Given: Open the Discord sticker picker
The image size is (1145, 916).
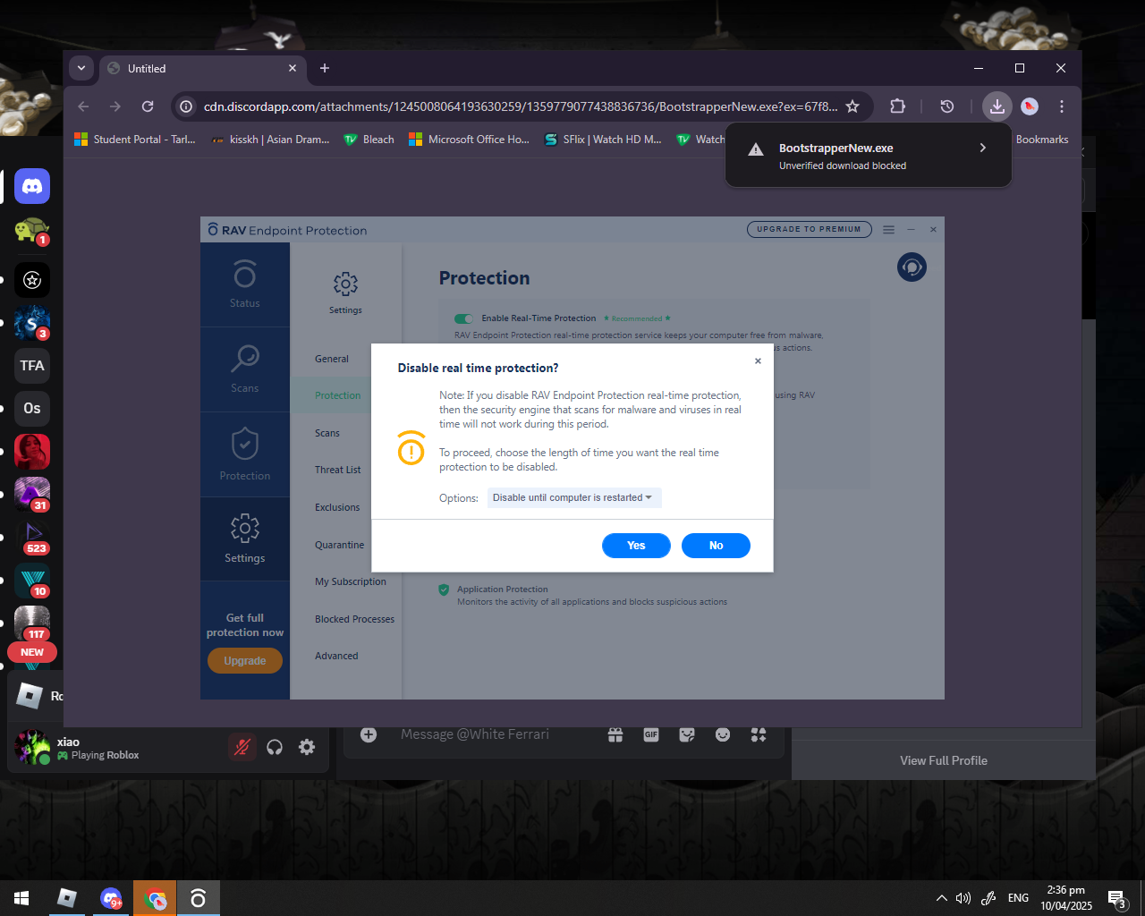Looking at the screenshot, I should [687, 734].
